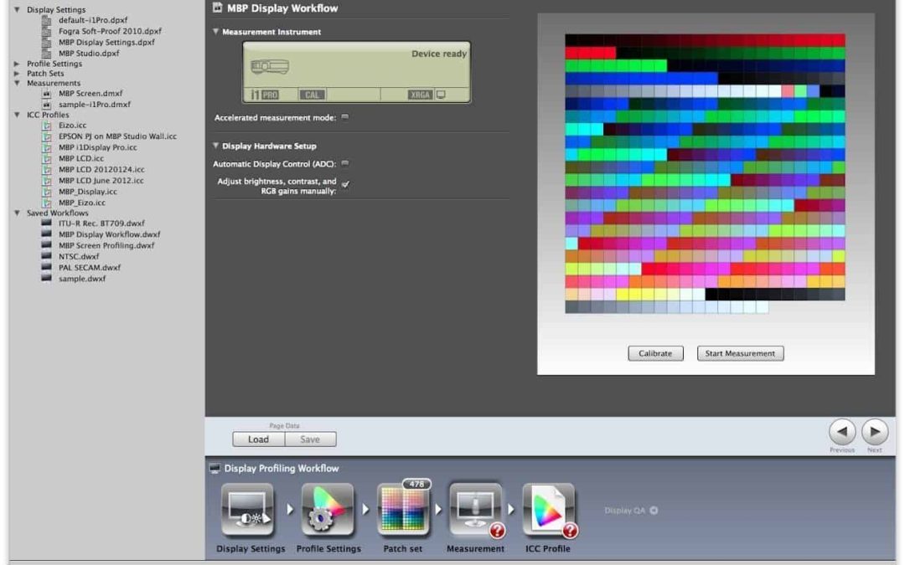Viewport: 905px width, 565px height.
Task: Click the Previous arrow button
Action: click(x=842, y=432)
